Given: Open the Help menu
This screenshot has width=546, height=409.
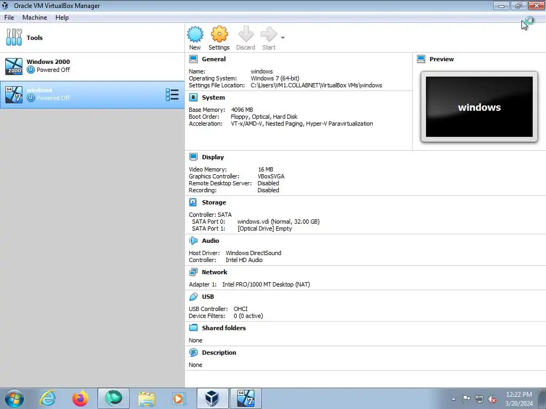Looking at the screenshot, I should point(62,18).
